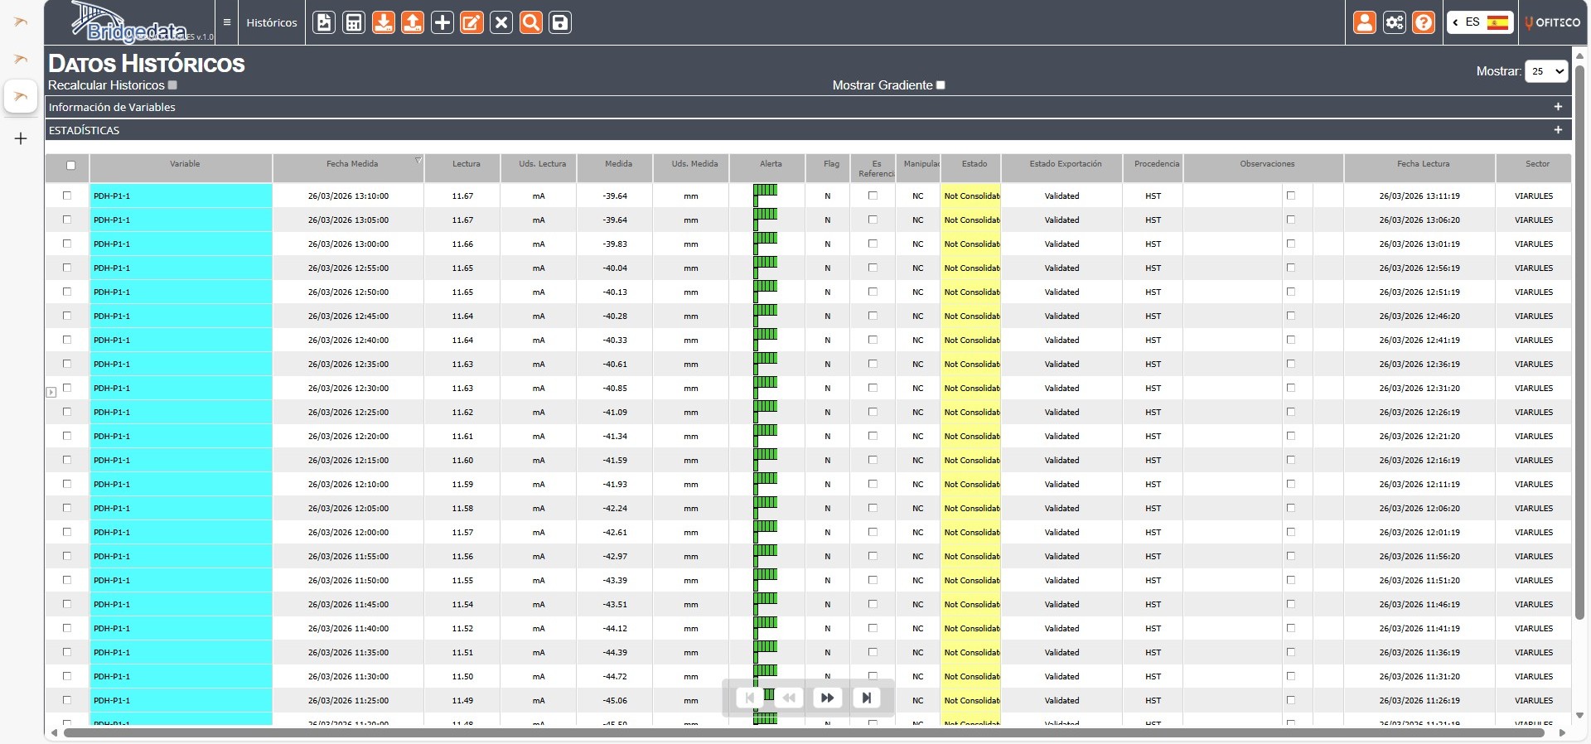Screen dimensions: 1591x744
Task: Click the orange download icon
Action: click(383, 22)
